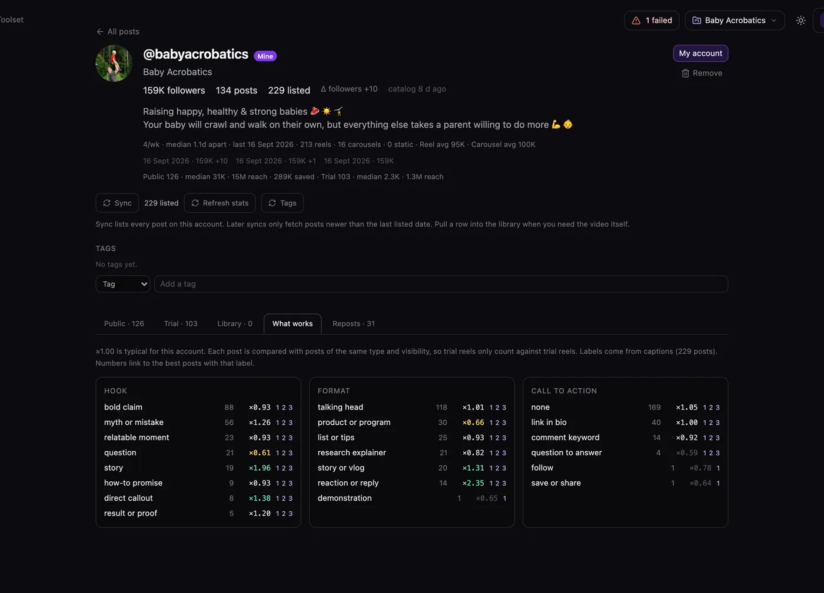
Task: Open best post 3 for story or vlog
Action: coord(504,468)
